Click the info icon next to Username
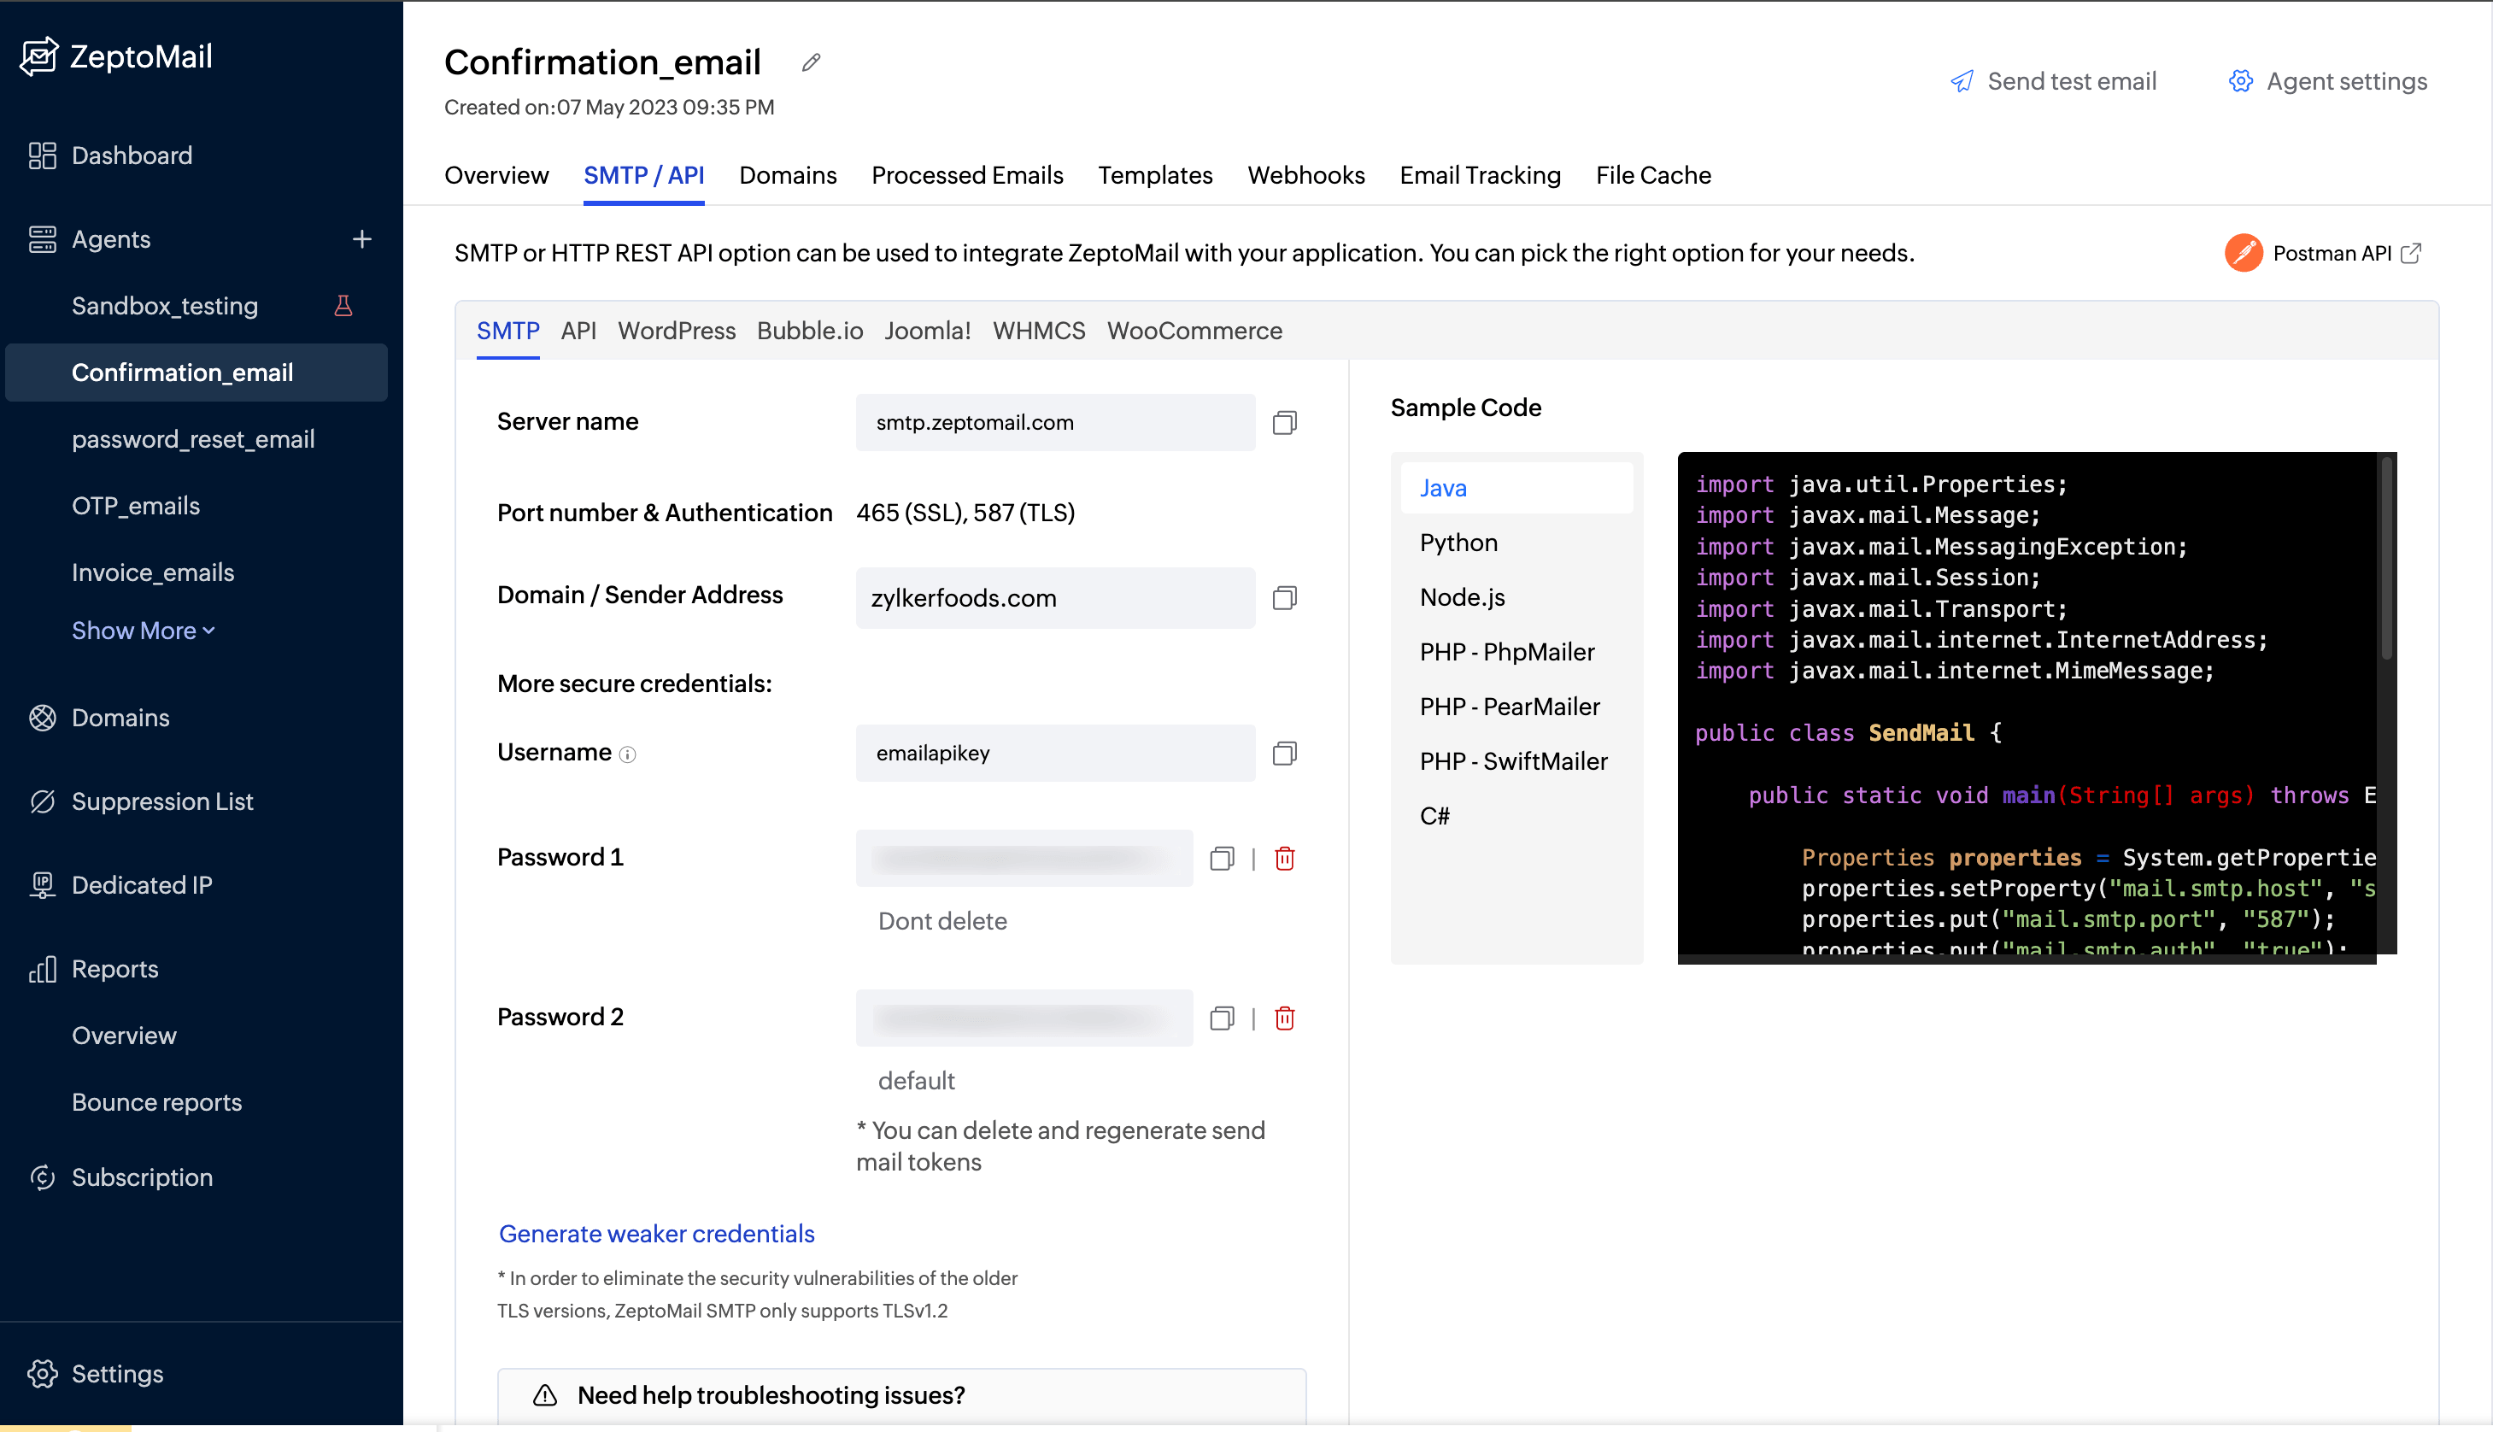Viewport: 2493px width, 1432px height. click(x=629, y=754)
